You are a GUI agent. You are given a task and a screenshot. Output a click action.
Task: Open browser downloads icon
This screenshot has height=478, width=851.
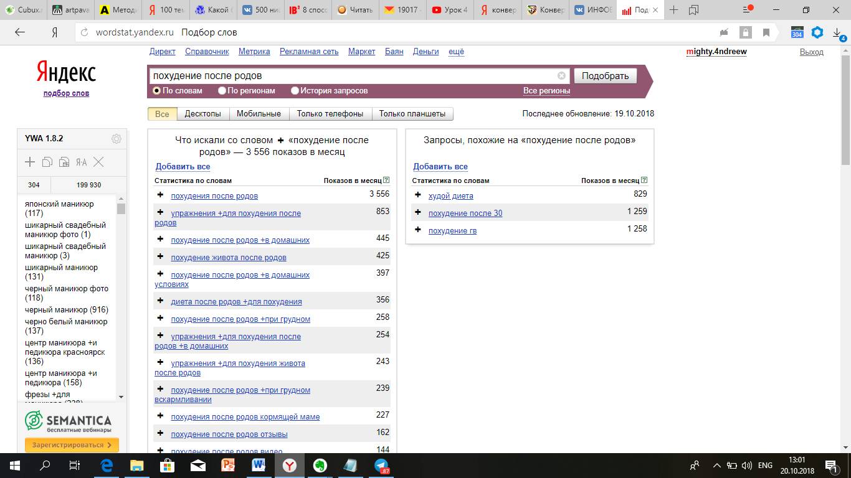[838, 32]
